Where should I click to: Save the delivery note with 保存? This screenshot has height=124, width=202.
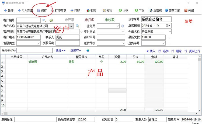(42, 11)
